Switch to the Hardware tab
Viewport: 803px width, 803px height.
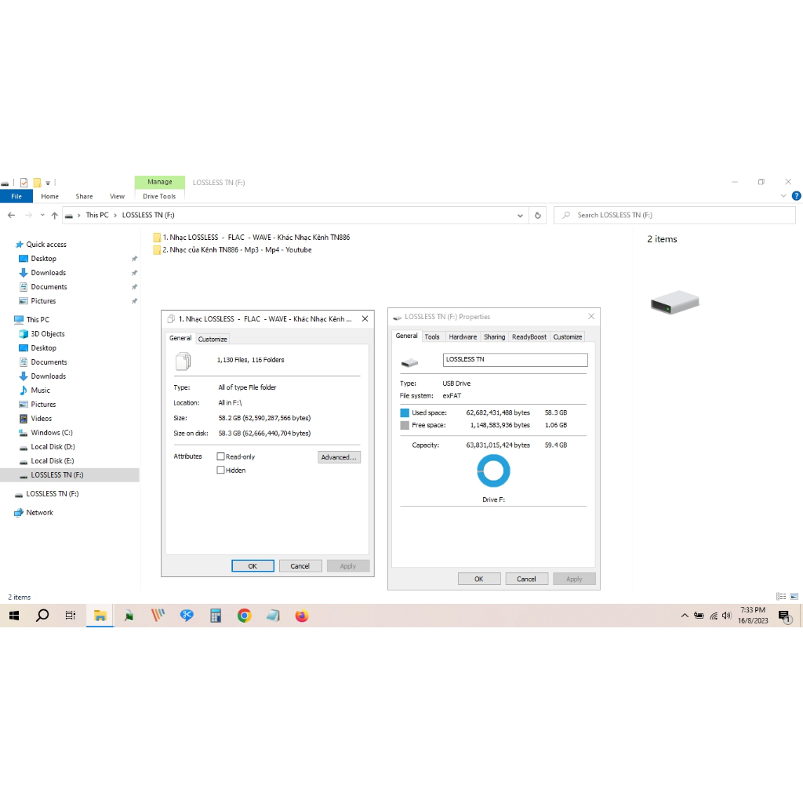463,336
